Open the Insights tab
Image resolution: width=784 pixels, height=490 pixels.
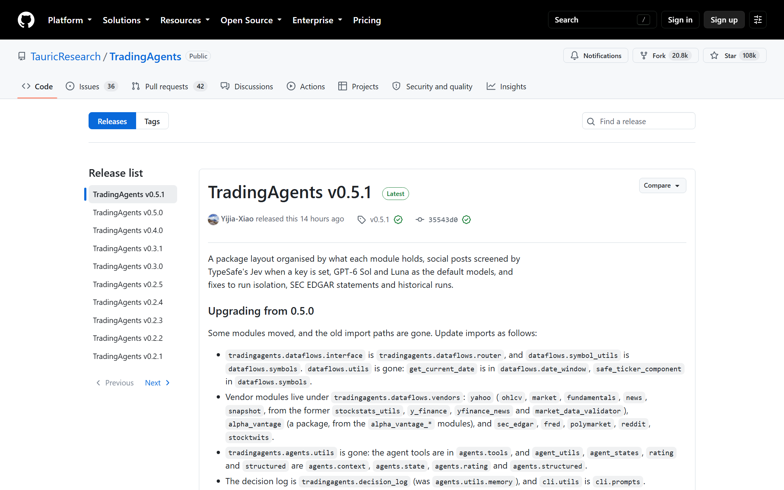(x=506, y=86)
